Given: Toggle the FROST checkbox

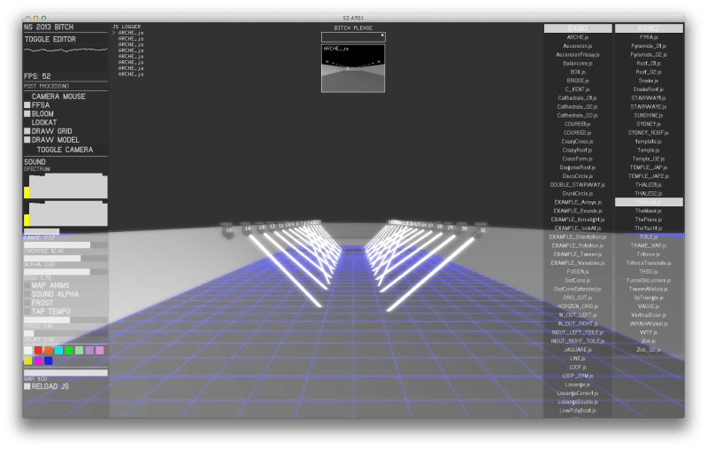Looking at the screenshot, I should pyautogui.click(x=27, y=303).
